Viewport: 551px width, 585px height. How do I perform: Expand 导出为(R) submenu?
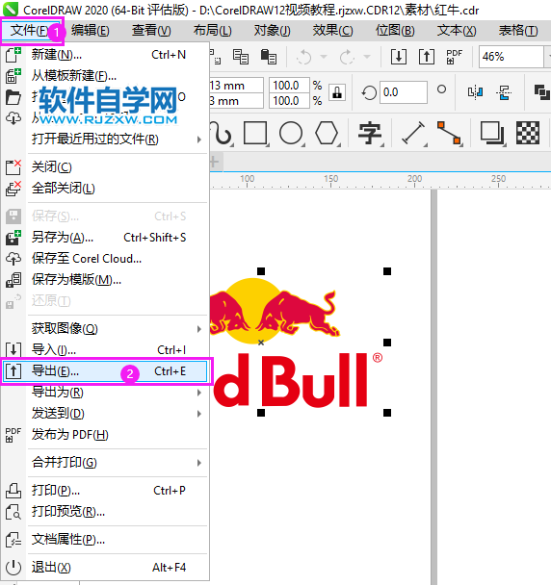coord(105,393)
